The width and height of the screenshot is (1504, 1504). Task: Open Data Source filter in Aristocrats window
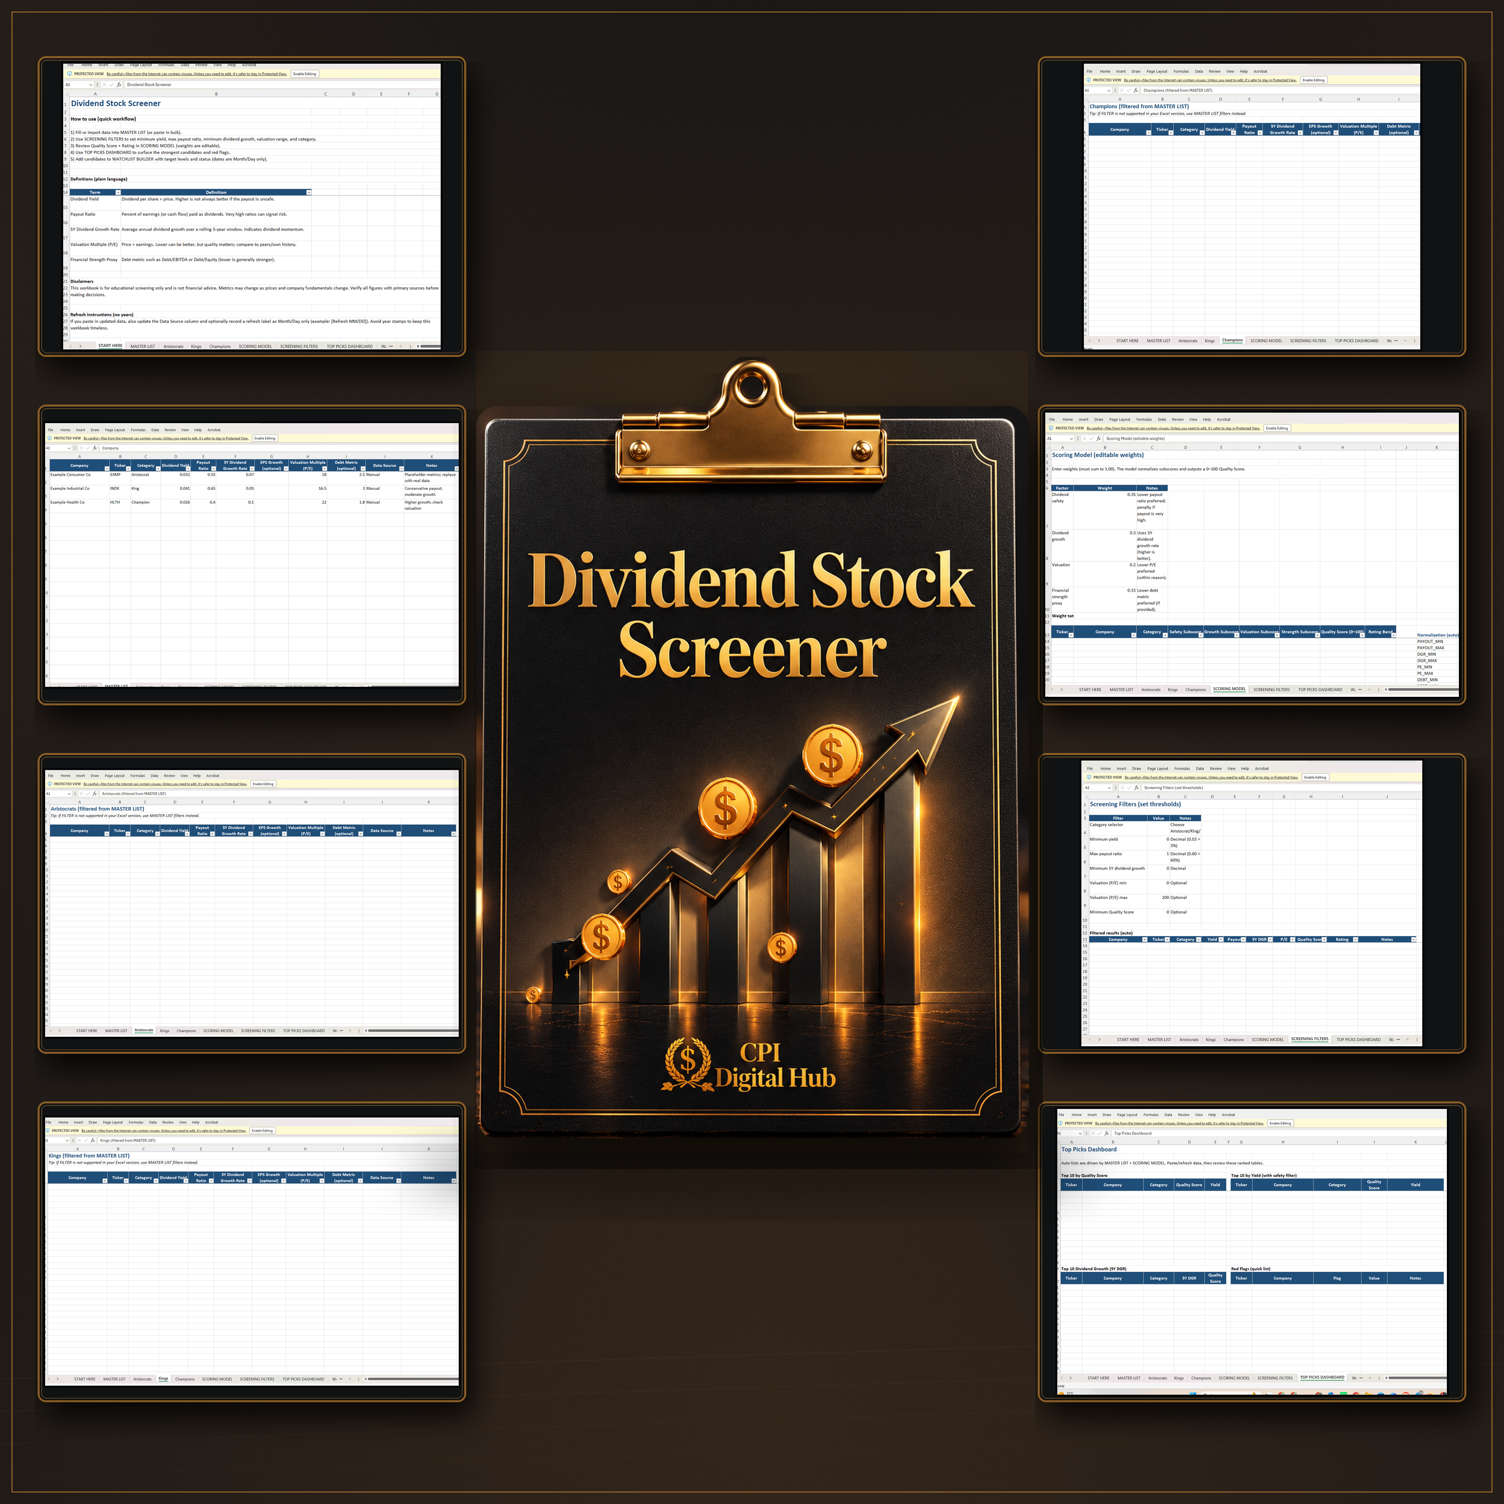click(399, 834)
